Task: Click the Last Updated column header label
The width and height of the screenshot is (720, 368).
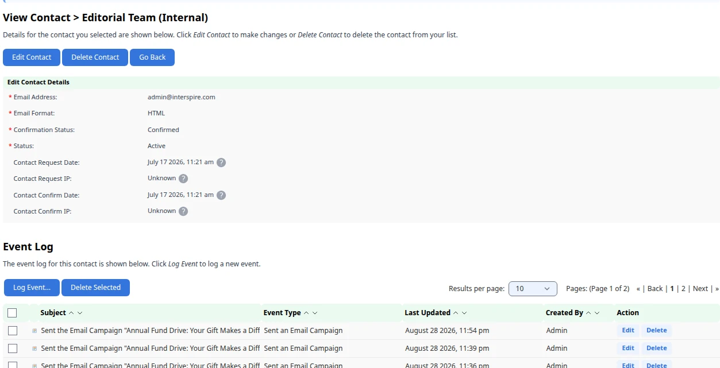Action: point(428,313)
